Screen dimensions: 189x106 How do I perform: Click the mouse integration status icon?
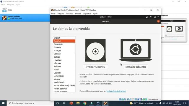pyautogui.click(x=144, y=99)
